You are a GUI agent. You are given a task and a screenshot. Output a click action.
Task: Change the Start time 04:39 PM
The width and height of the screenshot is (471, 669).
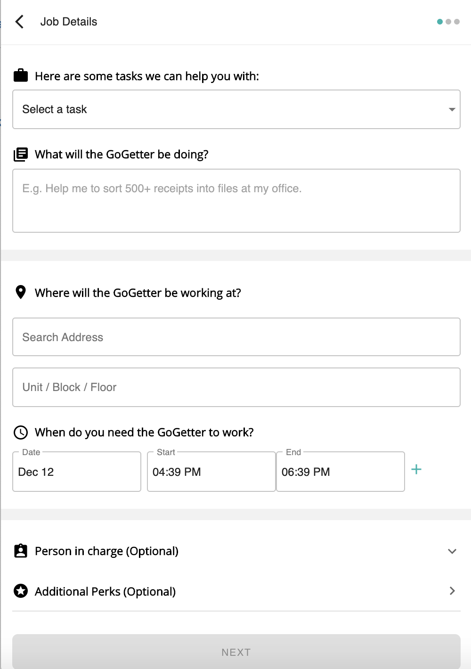click(211, 472)
